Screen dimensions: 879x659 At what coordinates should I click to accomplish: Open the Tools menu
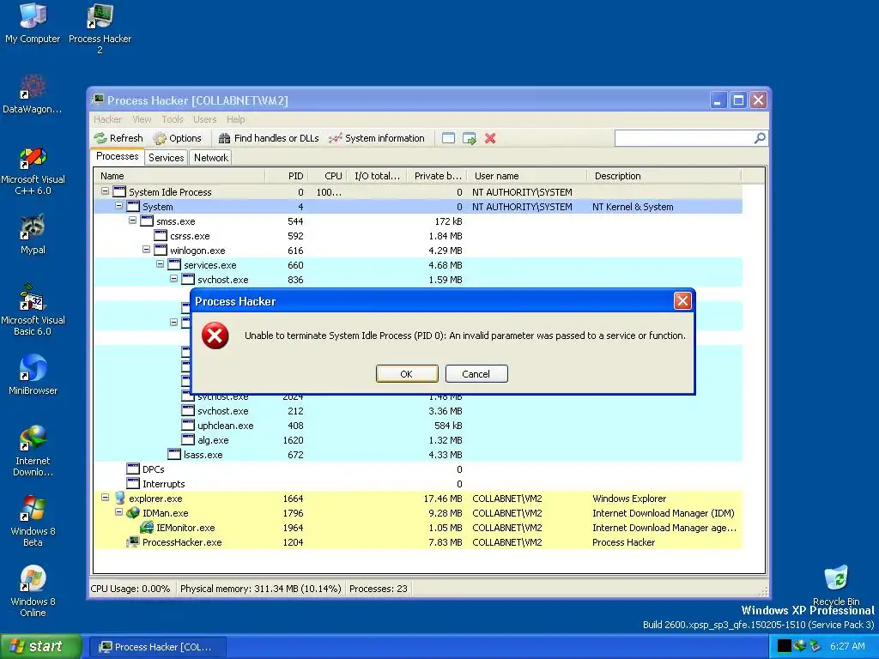pyautogui.click(x=173, y=119)
